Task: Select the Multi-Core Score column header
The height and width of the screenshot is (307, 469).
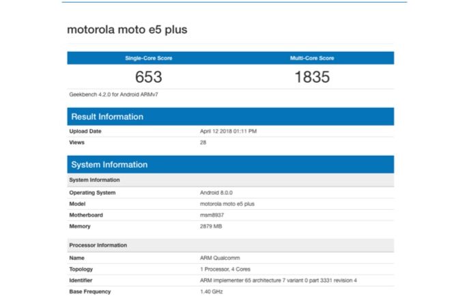Action: (x=312, y=58)
